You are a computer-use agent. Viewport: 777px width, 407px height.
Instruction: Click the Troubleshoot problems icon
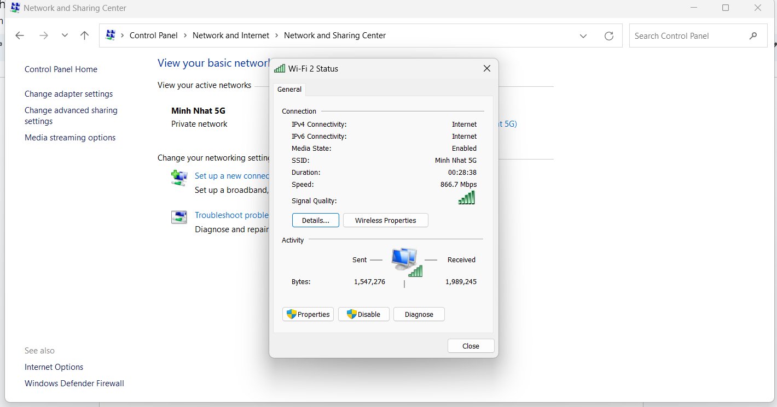(179, 217)
